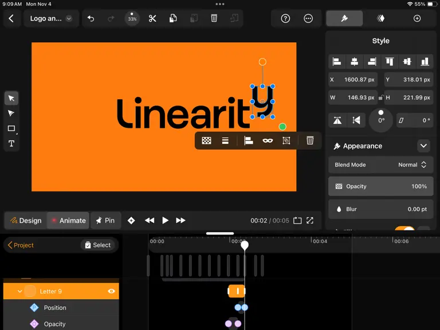The width and height of the screenshot is (440, 330).
Task: Click the timeline playhead marker
Action: (245, 245)
